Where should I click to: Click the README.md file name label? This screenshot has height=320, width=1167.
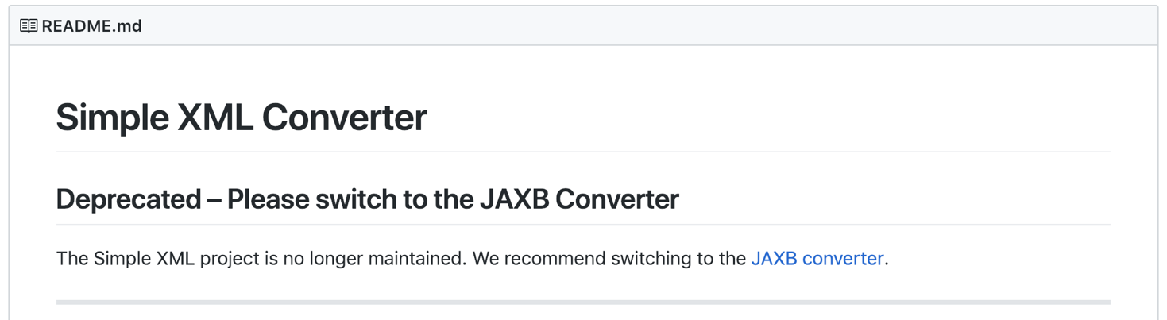coord(91,26)
